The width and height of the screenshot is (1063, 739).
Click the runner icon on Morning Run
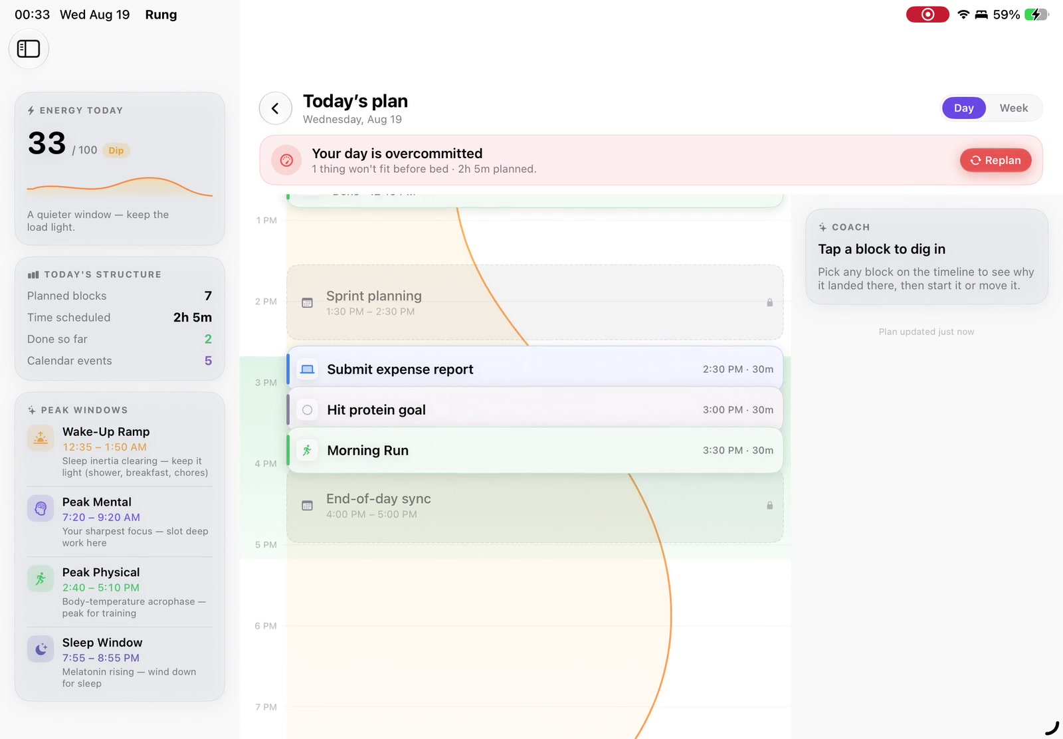tap(307, 451)
